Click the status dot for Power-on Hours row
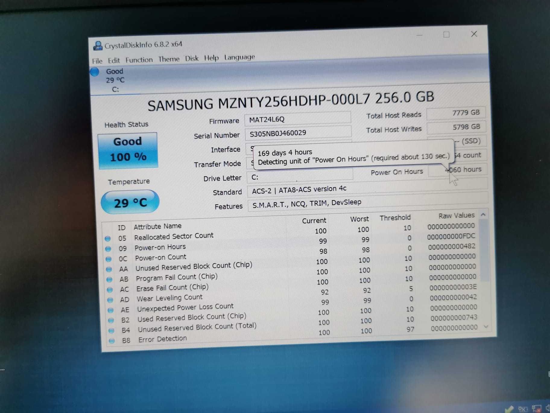Viewport: 550px width, 413px height. (108, 249)
